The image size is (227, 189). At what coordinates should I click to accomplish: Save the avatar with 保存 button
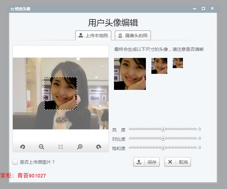pyautogui.click(x=146, y=162)
